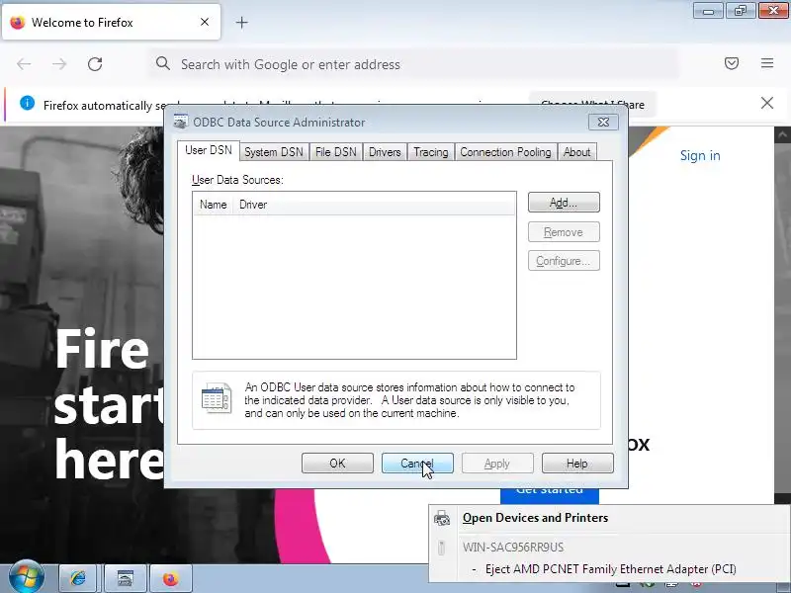791x593 pixels.
Task: Eject AMD PCNET Family Ethernet Adapter
Action: [610, 569]
